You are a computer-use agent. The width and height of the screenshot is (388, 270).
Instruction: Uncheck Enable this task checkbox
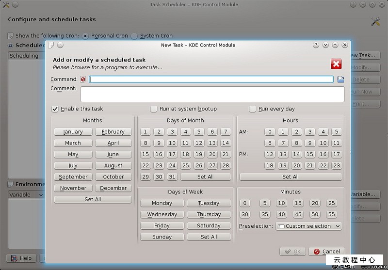pyautogui.click(x=55, y=109)
